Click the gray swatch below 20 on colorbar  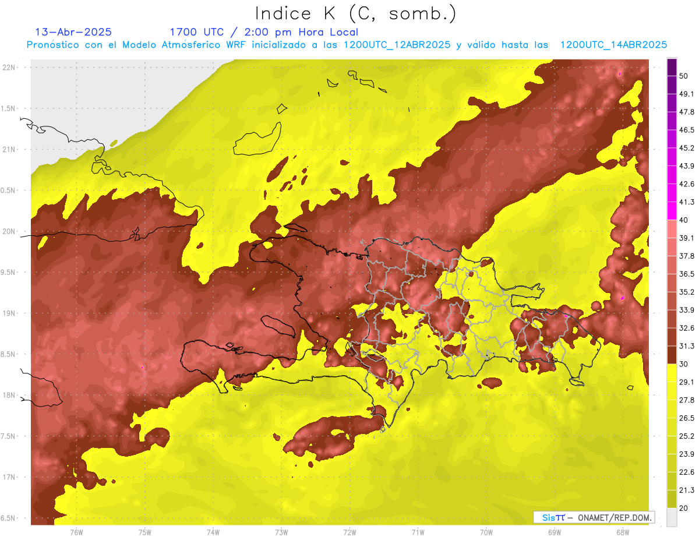672,517
